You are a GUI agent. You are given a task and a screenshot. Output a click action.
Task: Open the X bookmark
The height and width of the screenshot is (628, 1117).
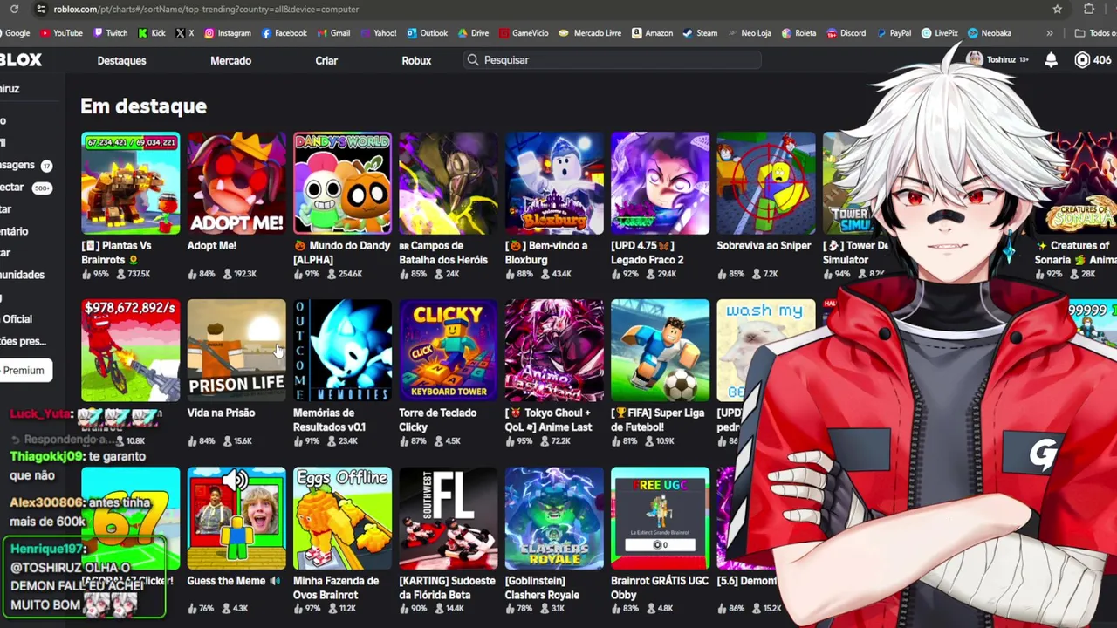point(185,33)
